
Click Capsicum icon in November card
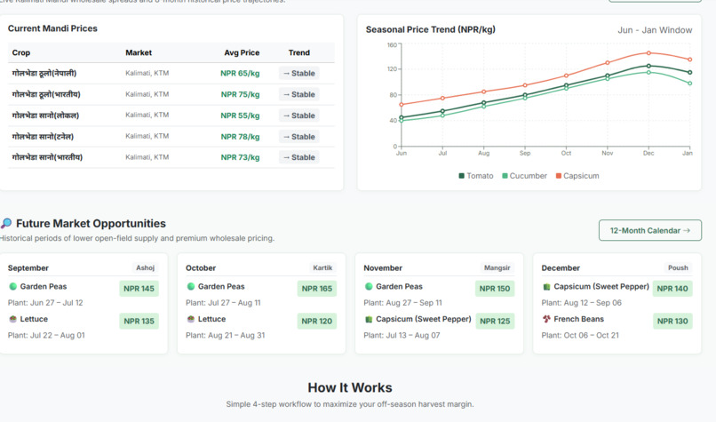[369, 319]
